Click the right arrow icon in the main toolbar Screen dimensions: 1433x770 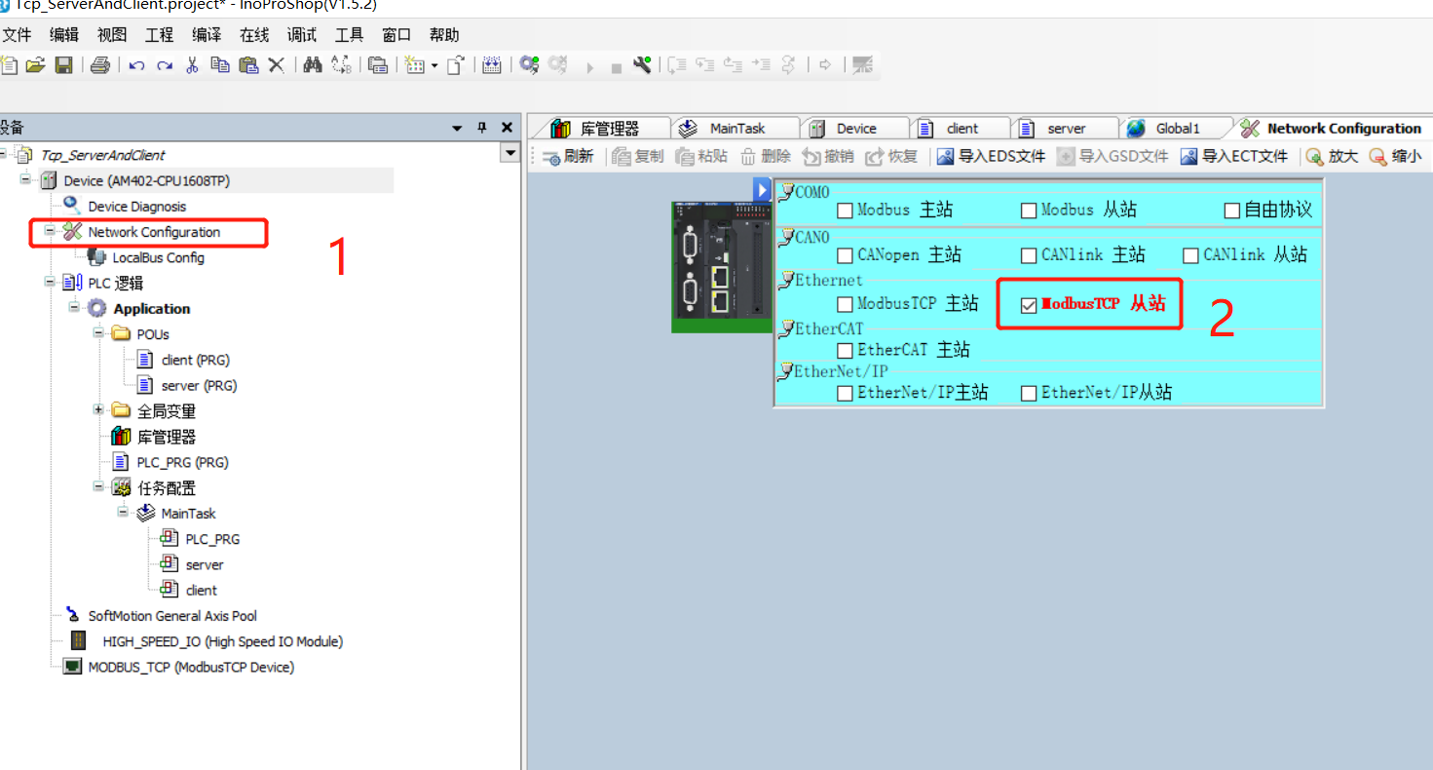coord(825,65)
